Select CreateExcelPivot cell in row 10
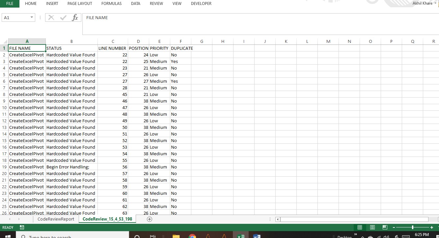 27,107
